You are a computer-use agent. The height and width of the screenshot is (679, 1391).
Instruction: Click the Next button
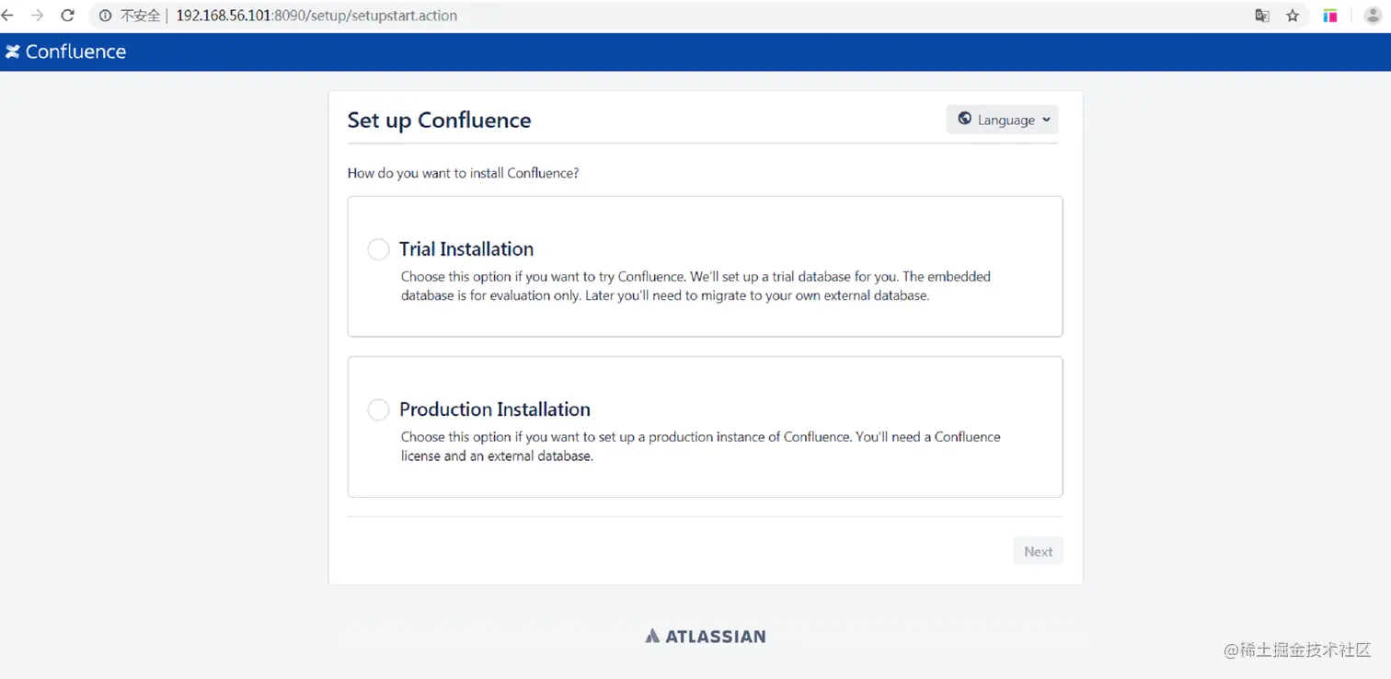[1038, 551]
